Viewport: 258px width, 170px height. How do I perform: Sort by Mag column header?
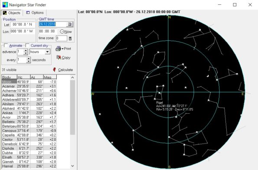[x=50, y=77]
